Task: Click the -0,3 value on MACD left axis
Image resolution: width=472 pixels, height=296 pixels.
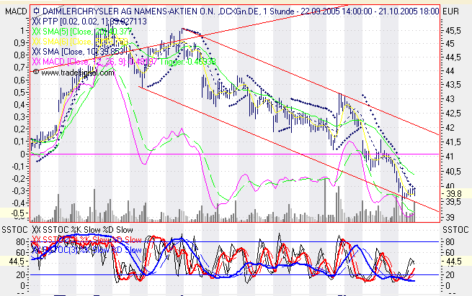Action: [x=19, y=190]
